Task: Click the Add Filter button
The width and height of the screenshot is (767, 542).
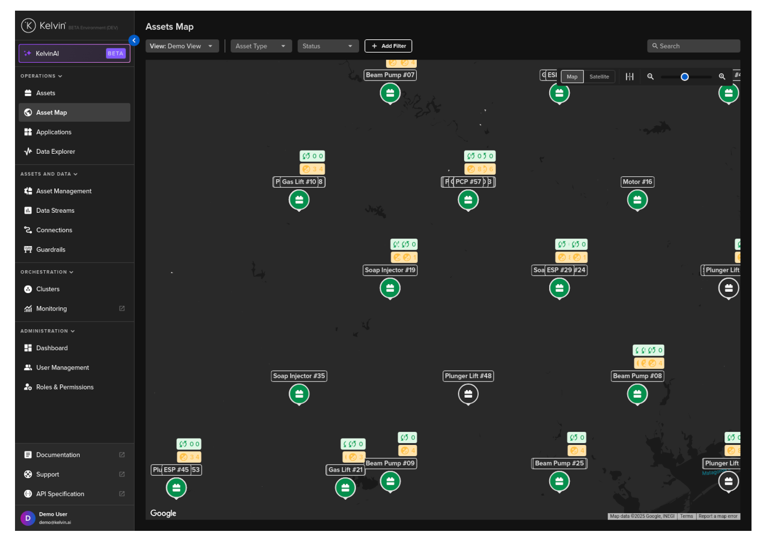Action: 388,46
